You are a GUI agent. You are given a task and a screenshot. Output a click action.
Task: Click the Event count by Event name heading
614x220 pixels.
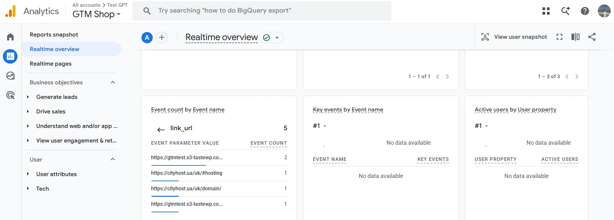[x=188, y=110]
